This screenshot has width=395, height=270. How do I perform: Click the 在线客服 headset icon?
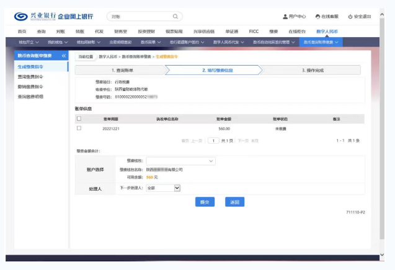(x=318, y=17)
